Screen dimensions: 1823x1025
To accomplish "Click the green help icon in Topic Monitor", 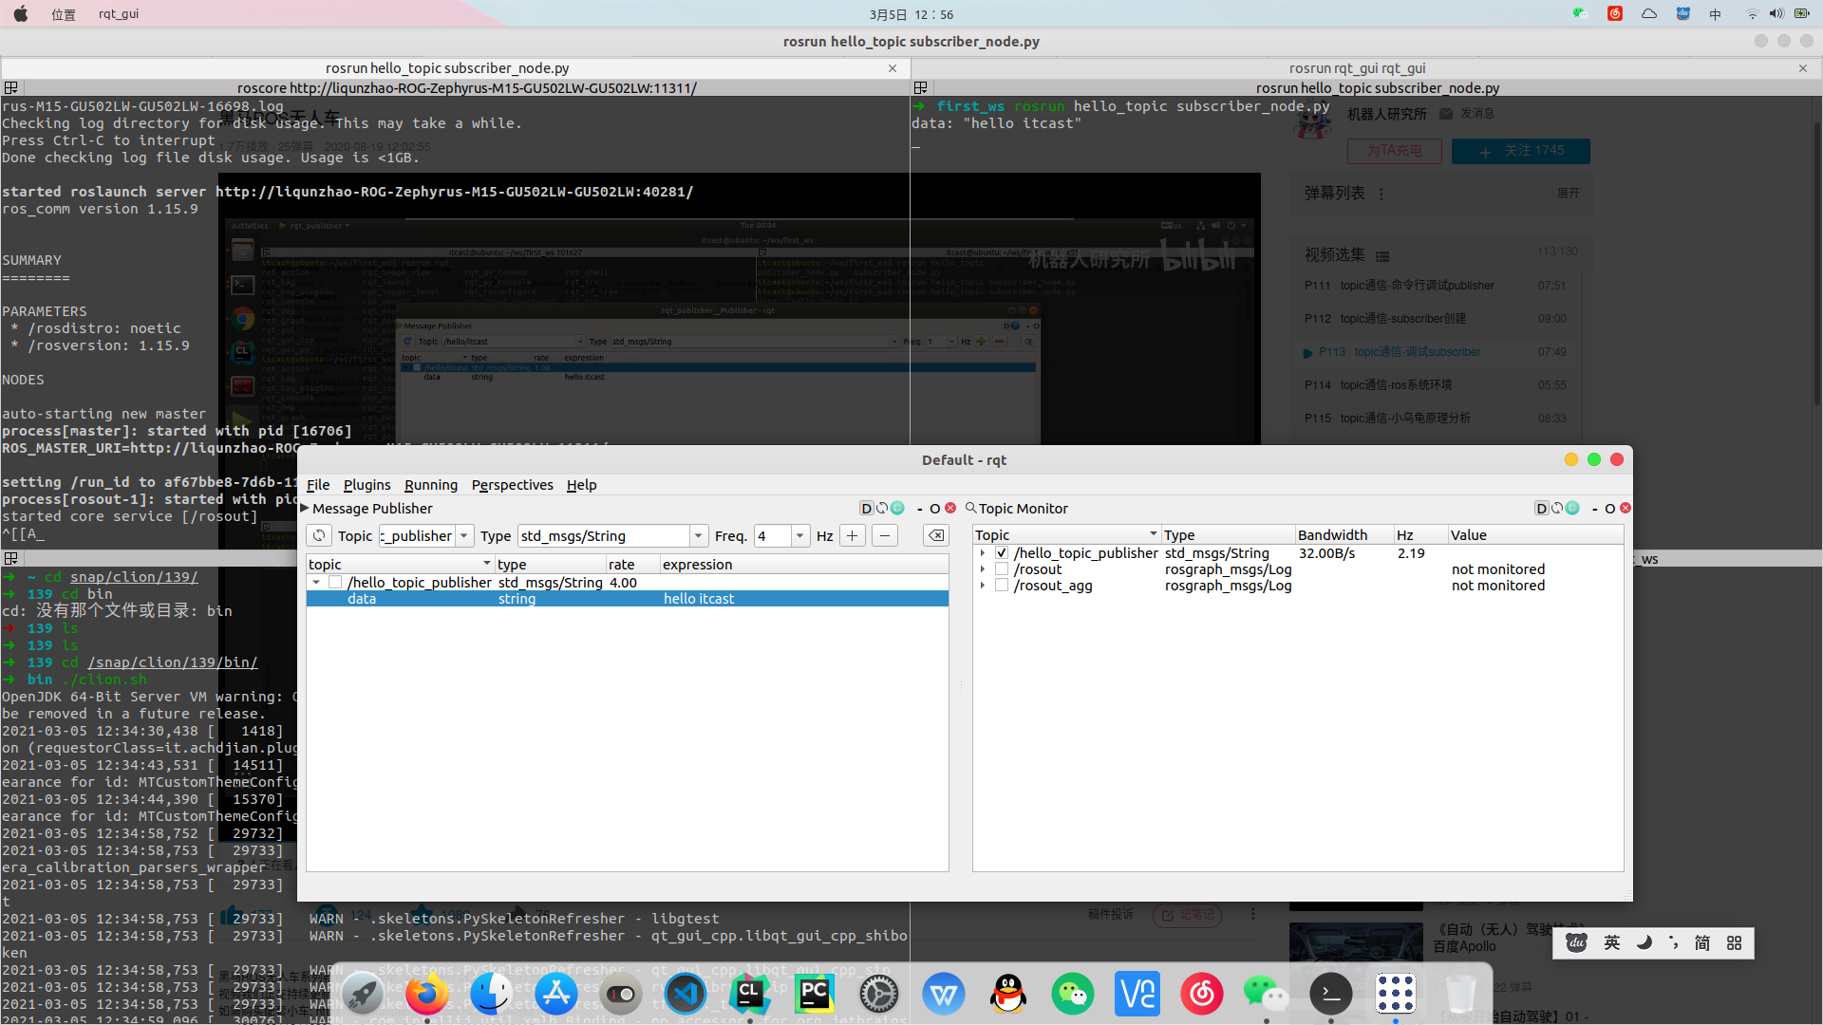I will pos(1572,509).
